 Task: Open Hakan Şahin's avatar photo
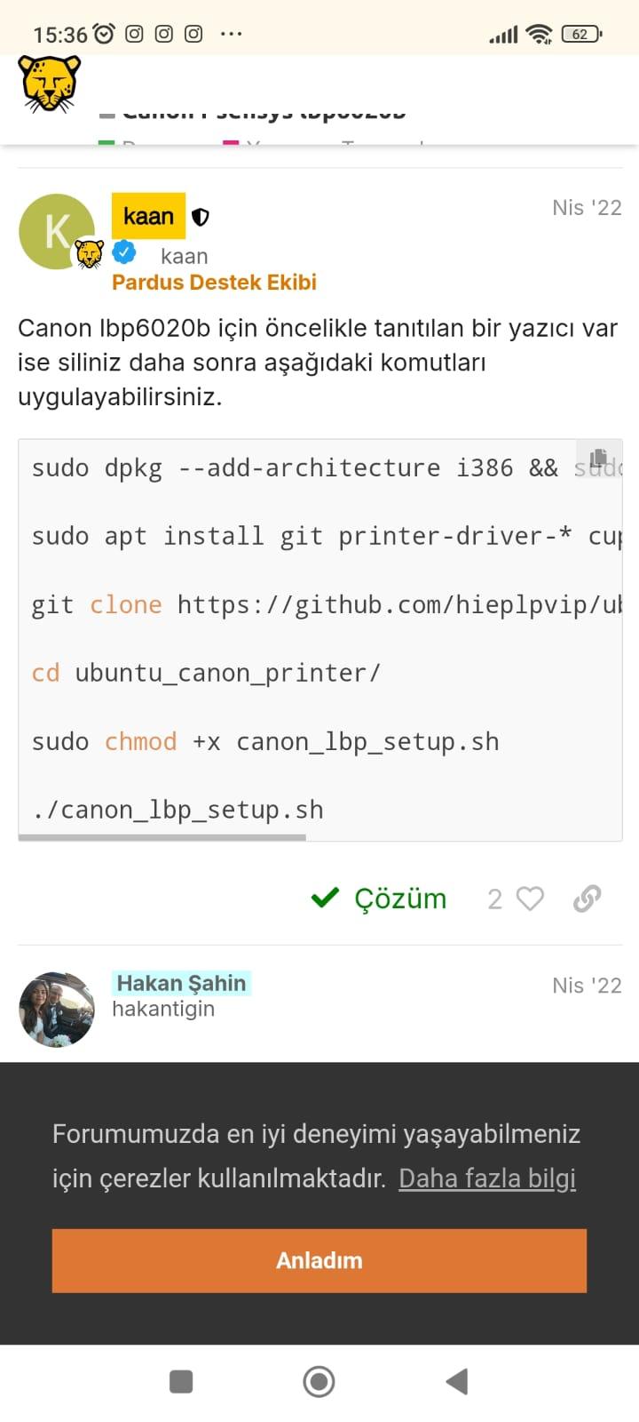[x=57, y=1010]
